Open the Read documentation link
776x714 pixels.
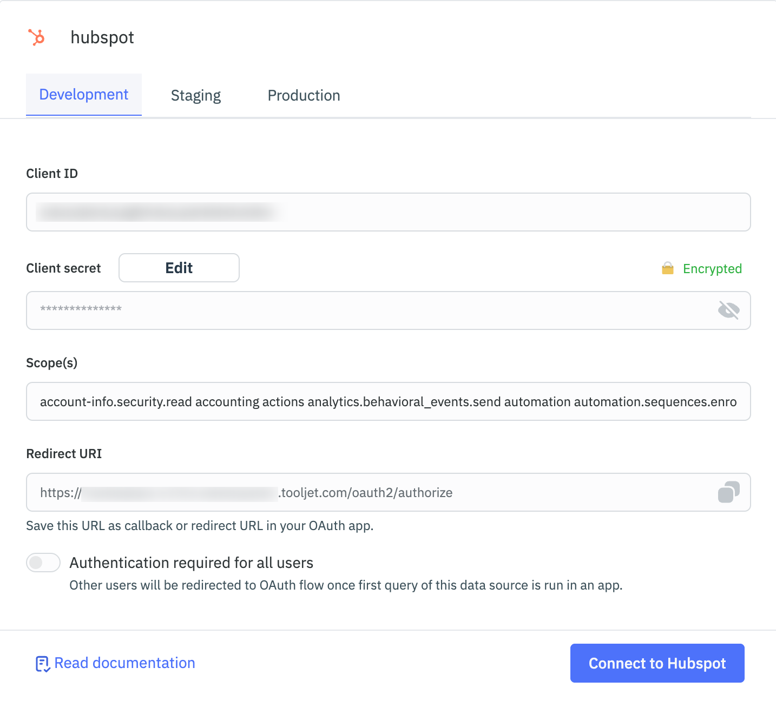124,663
